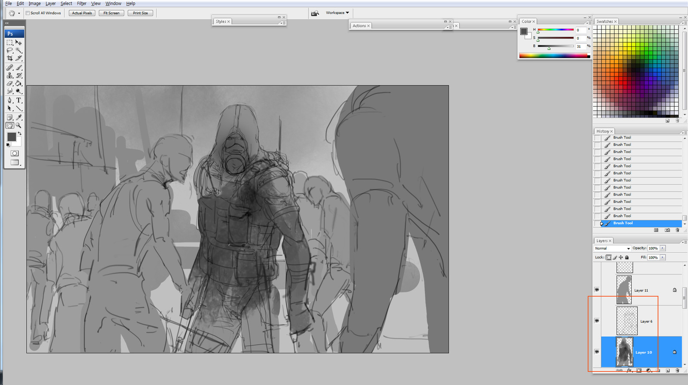Select the Zoom magnifier tool
This screenshot has width=688, height=385.
pos(18,125)
